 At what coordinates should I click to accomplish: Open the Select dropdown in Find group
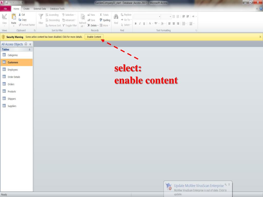126,25
